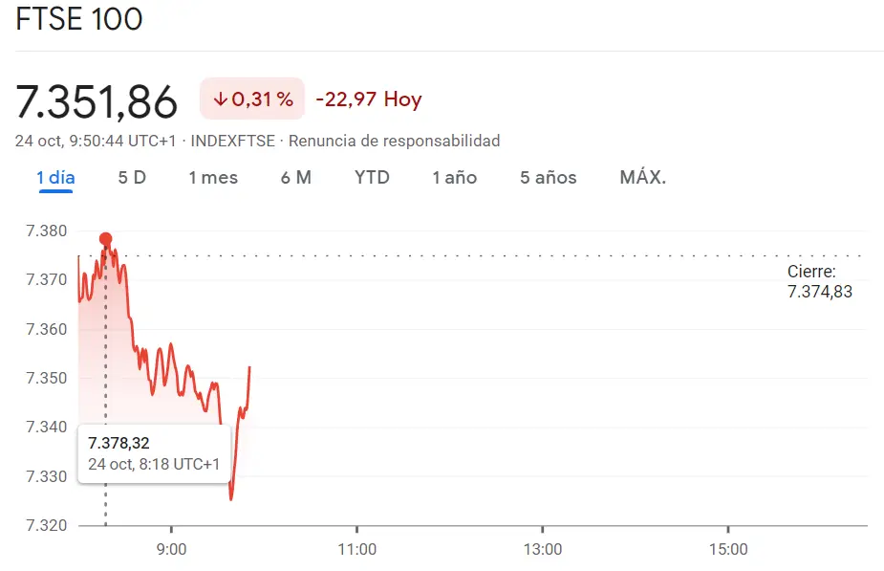
Task: Click the red downward arrow icon
Action: 222,99
